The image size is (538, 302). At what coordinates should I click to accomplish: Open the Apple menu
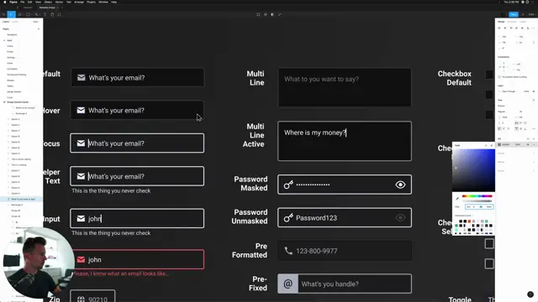point(4,2)
